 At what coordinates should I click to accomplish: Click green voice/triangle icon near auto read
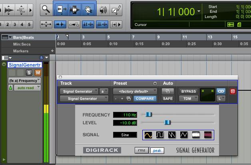point(10,88)
